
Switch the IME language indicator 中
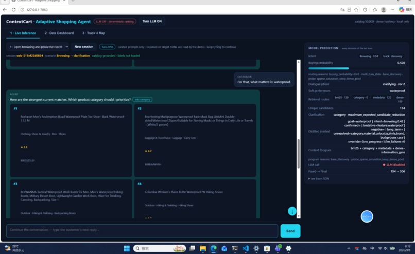click(x=372, y=248)
